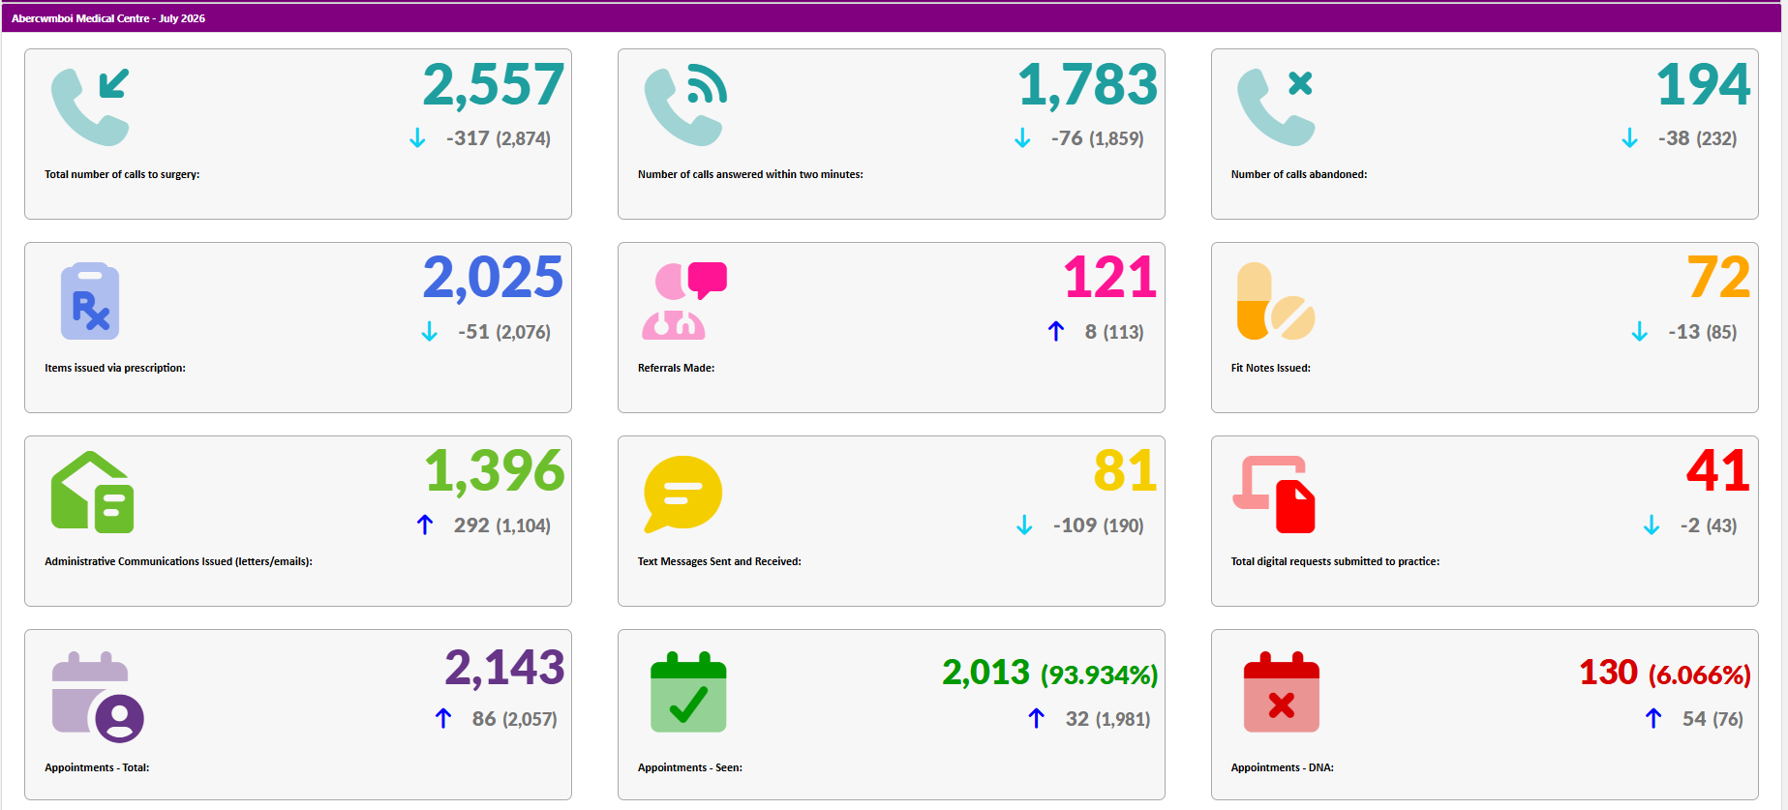Screen dimensions: 1788x810
Task: Click the -109 (190) change figure
Action: point(1099,525)
